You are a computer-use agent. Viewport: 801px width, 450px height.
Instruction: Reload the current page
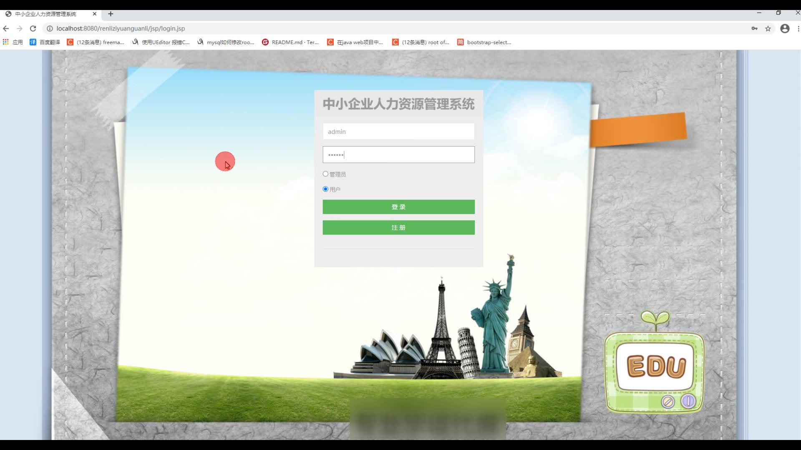[x=33, y=28]
